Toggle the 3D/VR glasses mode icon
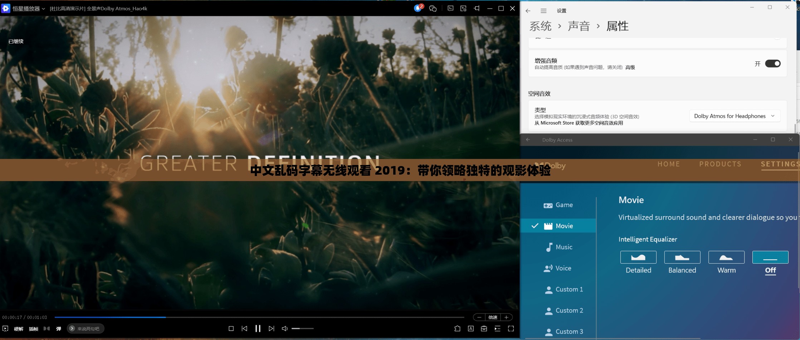800x340 pixels. 47,329
